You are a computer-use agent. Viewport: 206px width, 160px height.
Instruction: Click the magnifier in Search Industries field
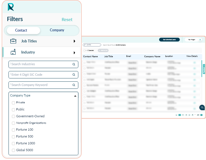click(74, 64)
